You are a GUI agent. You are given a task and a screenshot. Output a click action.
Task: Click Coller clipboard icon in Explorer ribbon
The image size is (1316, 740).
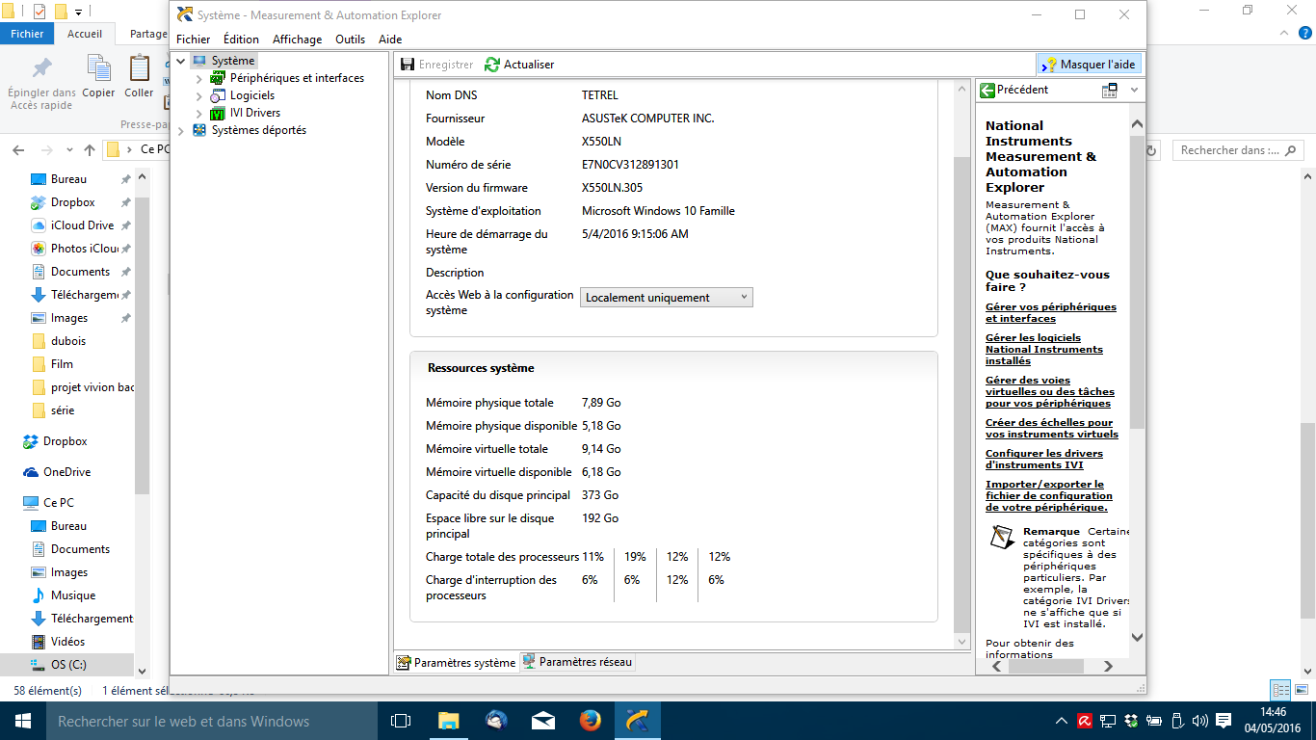click(x=140, y=68)
